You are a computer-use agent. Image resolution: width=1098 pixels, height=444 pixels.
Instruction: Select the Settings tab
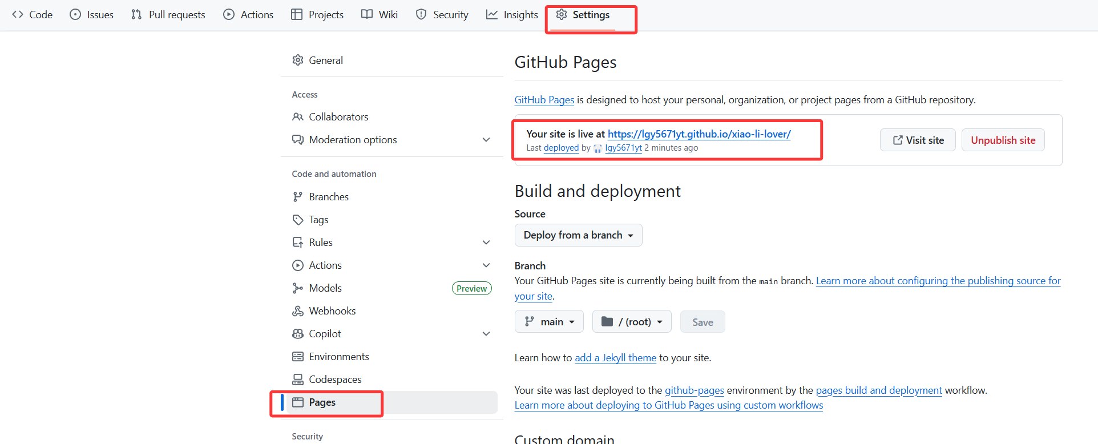(583, 15)
